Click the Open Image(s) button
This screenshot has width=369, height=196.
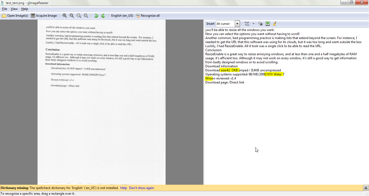(15, 16)
